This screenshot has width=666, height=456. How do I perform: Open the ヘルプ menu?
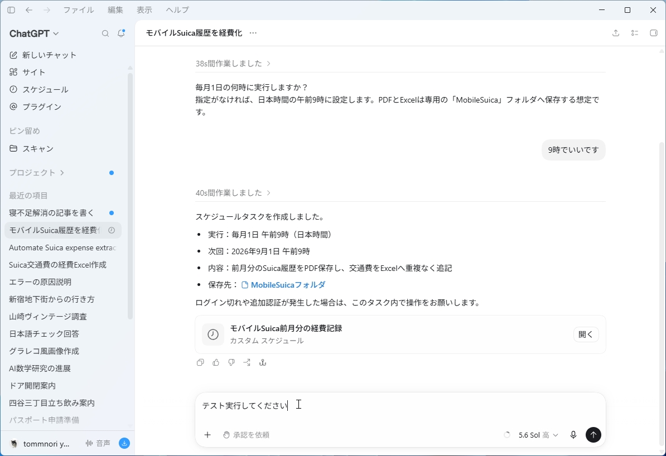(x=177, y=10)
